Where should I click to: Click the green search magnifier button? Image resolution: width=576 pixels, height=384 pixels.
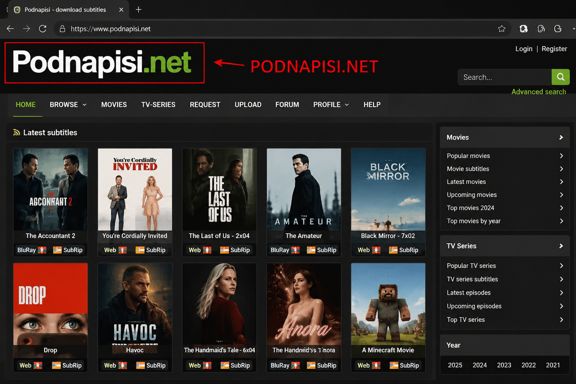561,77
